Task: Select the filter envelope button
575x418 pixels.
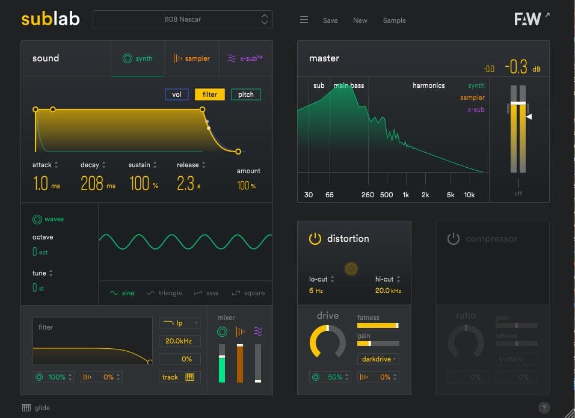Action: coord(210,94)
